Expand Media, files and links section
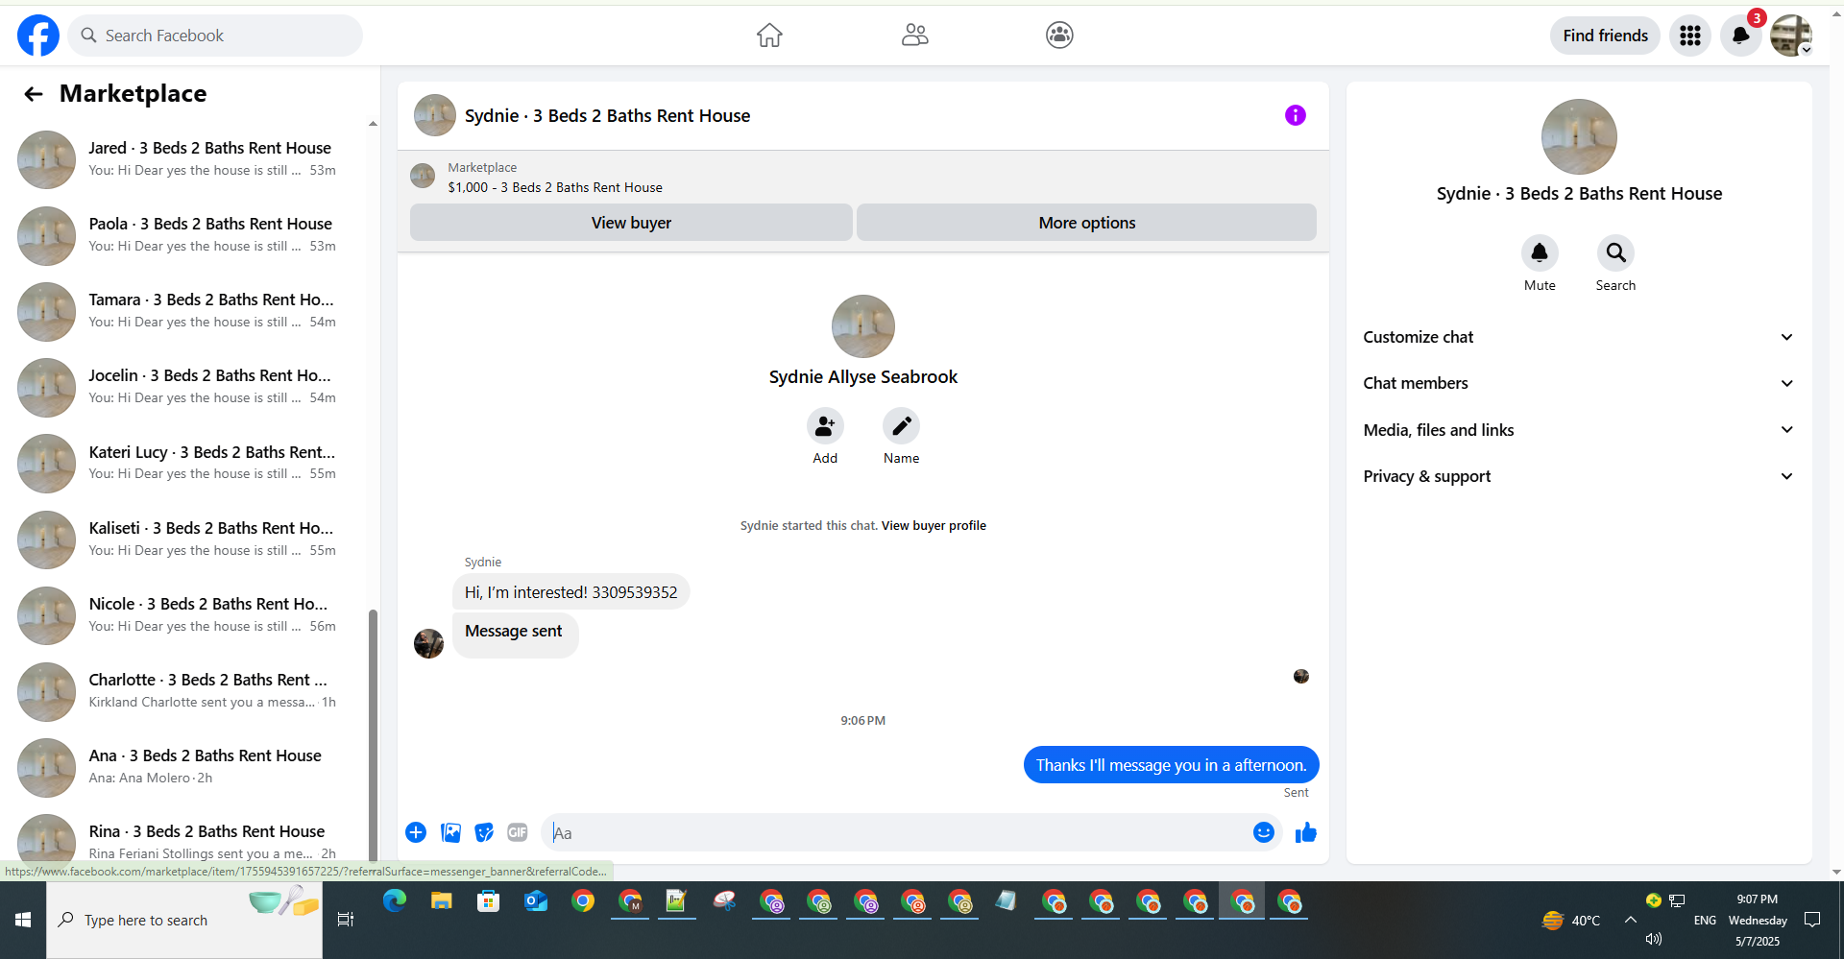Image resolution: width=1844 pixels, height=959 pixels. tap(1579, 430)
